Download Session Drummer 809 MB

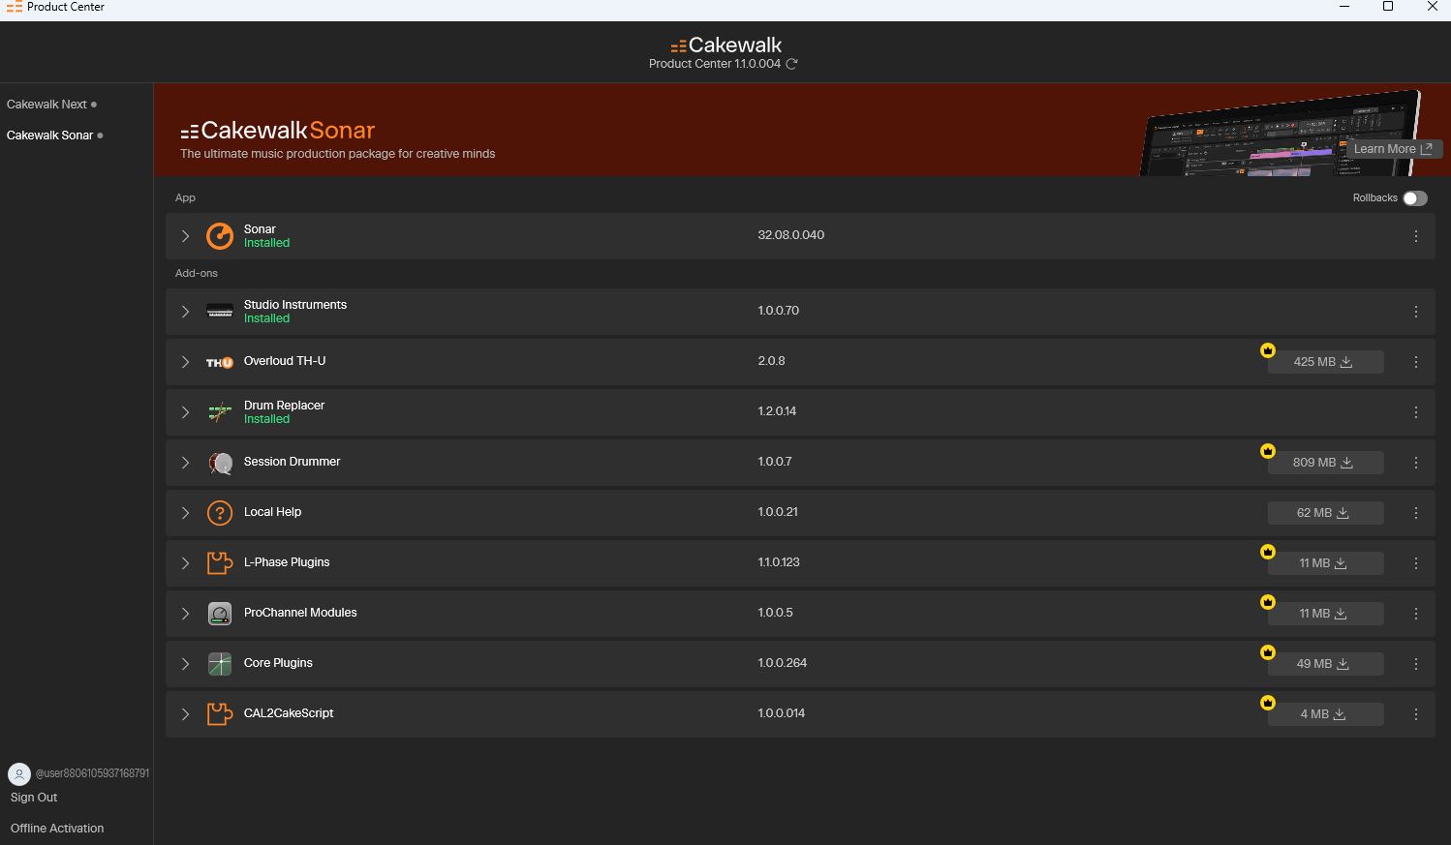click(x=1325, y=463)
